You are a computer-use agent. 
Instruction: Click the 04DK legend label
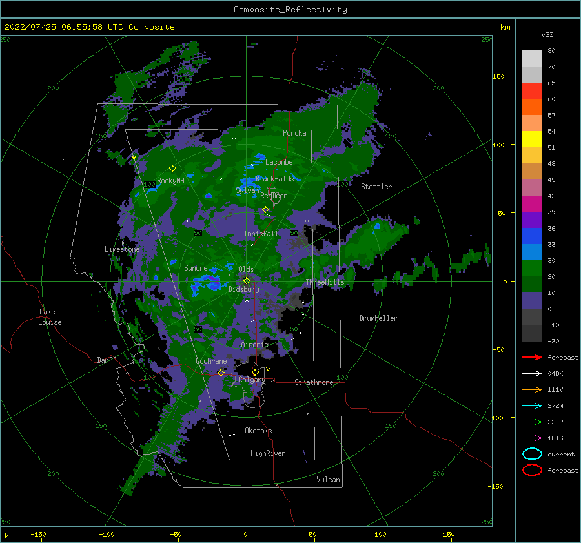pos(555,374)
